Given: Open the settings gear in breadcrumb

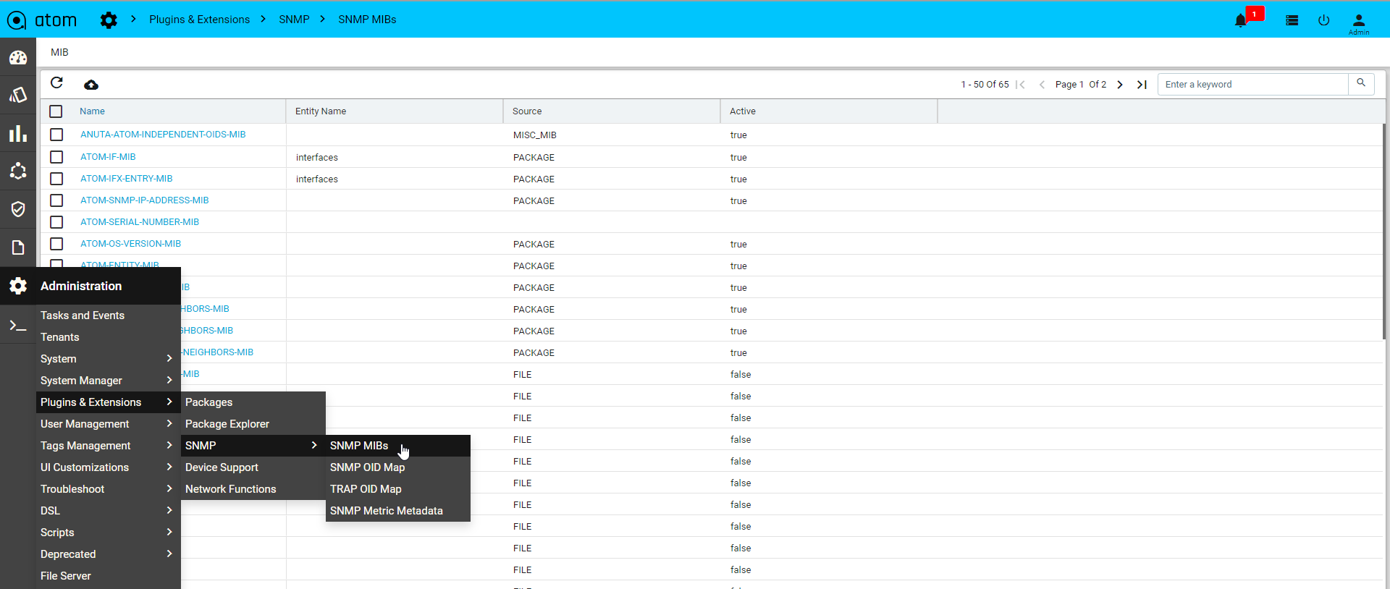Looking at the screenshot, I should coord(109,20).
